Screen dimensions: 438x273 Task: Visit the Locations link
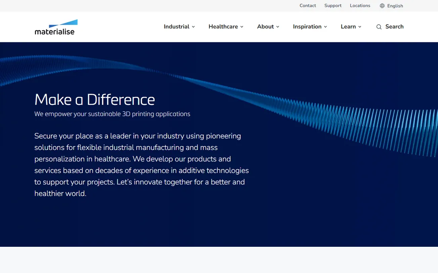click(360, 6)
